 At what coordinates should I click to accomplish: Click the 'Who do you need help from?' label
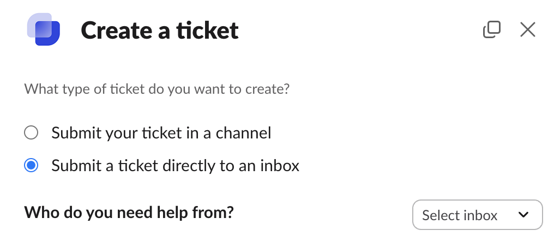tap(129, 213)
